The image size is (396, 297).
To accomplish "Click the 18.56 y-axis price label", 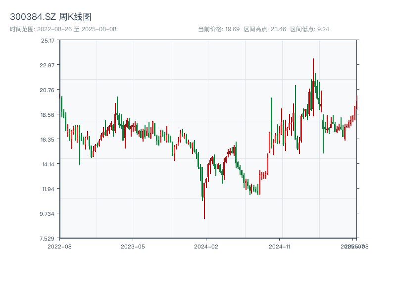I will pos(48,115).
